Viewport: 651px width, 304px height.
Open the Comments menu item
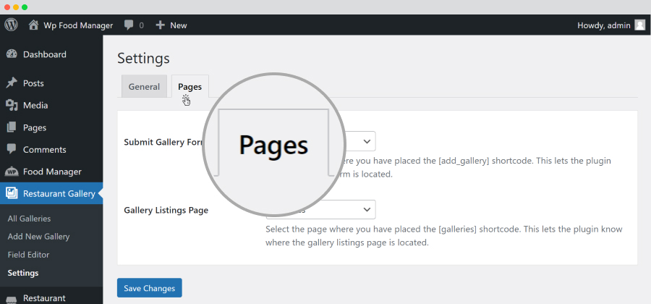tap(44, 150)
